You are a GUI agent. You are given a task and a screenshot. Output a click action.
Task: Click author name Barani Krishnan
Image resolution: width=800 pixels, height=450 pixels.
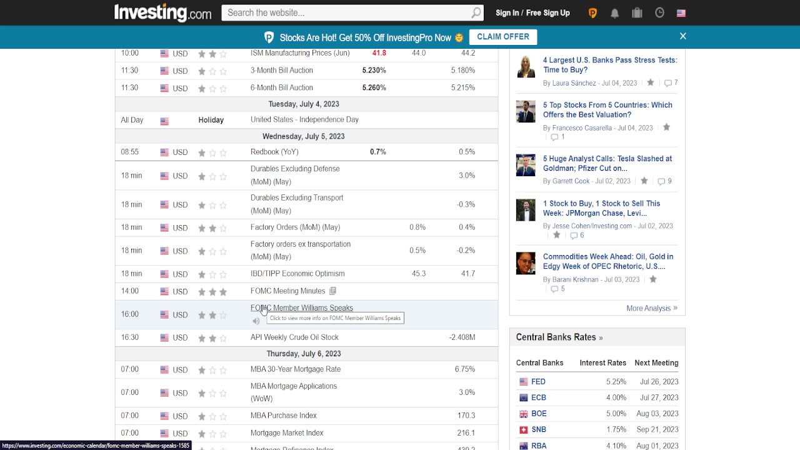tap(575, 279)
